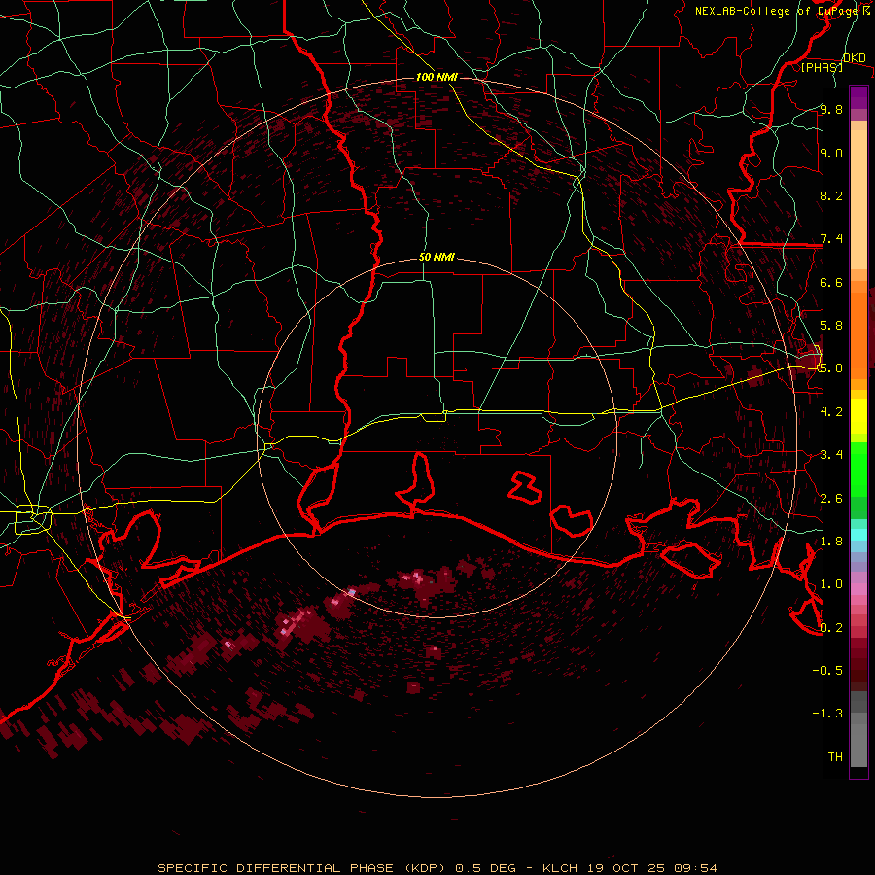Select the 1.0 legend value

[831, 583]
